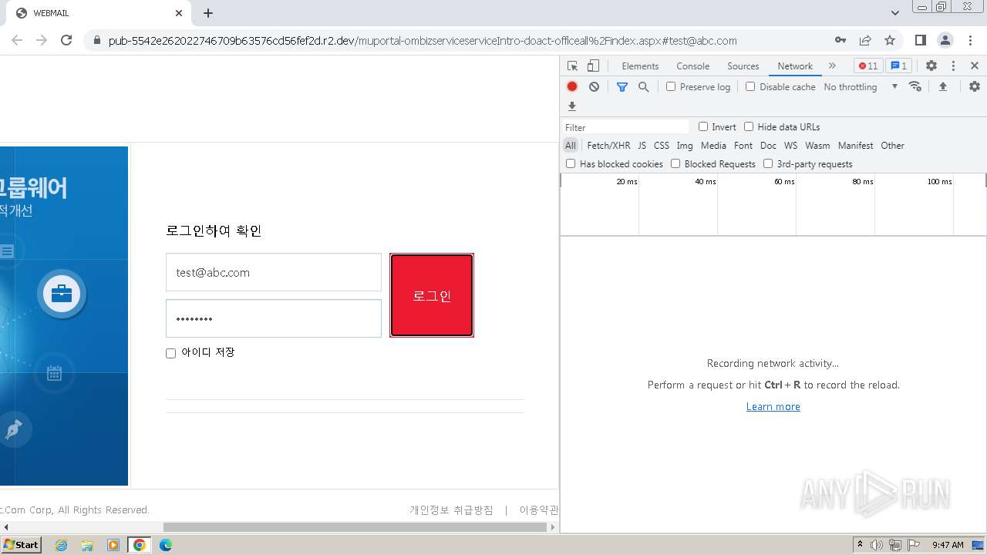This screenshot has width=987, height=555.
Task: Open Network panel settings gear
Action: click(975, 86)
